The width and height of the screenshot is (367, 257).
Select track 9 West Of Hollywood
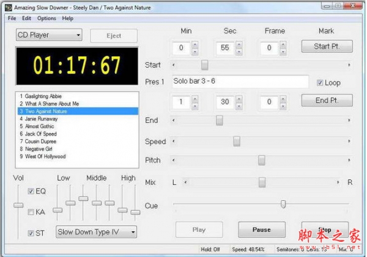[x=78, y=156]
